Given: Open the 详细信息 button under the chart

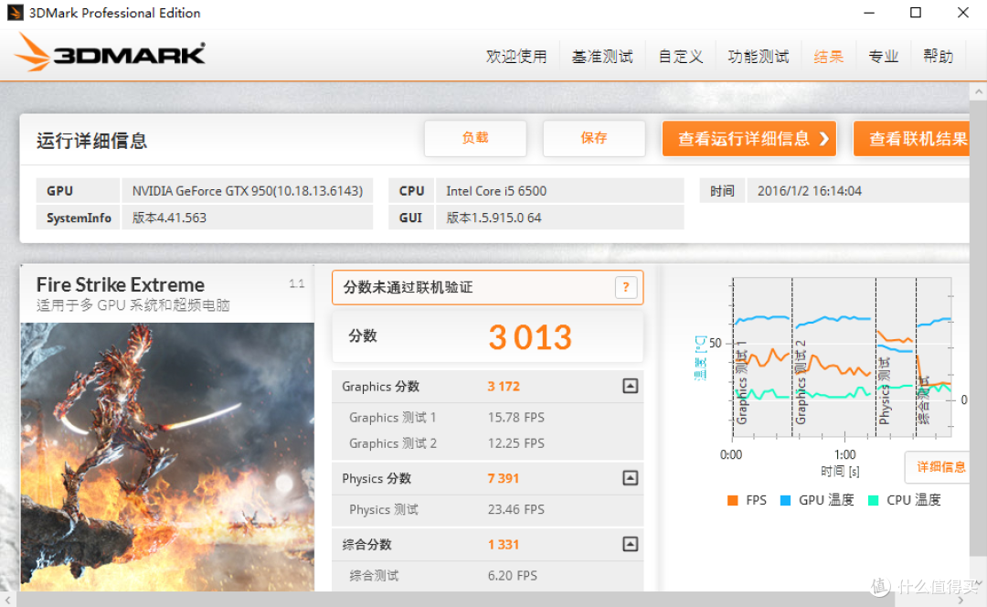Looking at the screenshot, I should (x=938, y=467).
